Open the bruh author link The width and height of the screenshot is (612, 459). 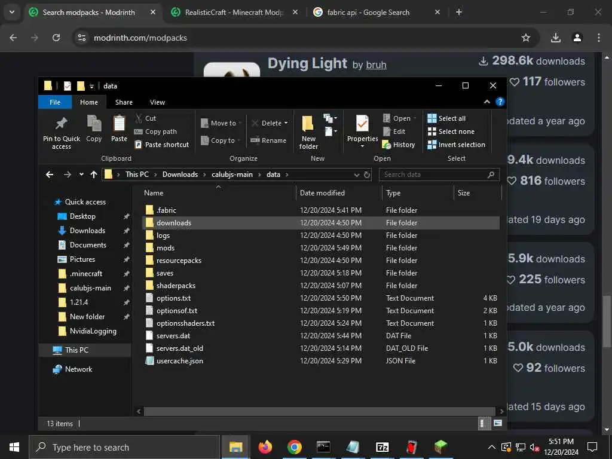coord(377,65)
